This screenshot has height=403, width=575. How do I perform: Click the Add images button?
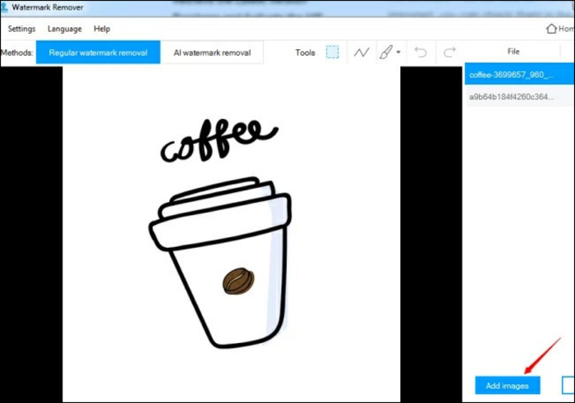tap(508, 386)
